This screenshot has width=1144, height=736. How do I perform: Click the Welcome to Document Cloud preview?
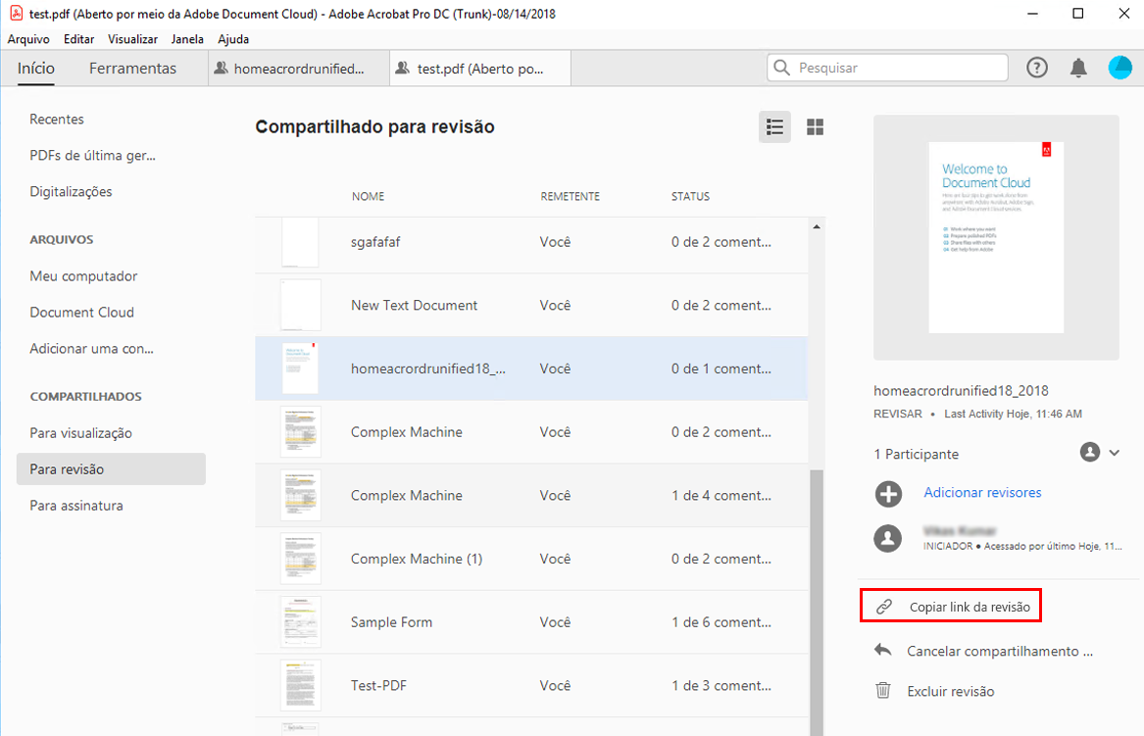pyautogui.click(x=996, y=238)
